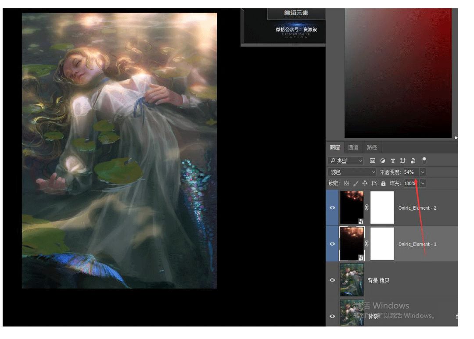Click smart object badge on Oniric_Element - 2 thumbnail
Screen dimensions: 474x339
pos(361,221)
